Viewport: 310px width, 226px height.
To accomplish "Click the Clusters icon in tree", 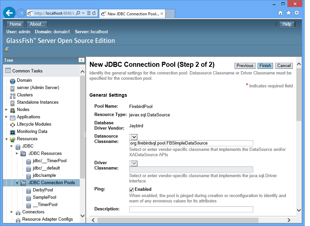I will (x=13, y=96).
